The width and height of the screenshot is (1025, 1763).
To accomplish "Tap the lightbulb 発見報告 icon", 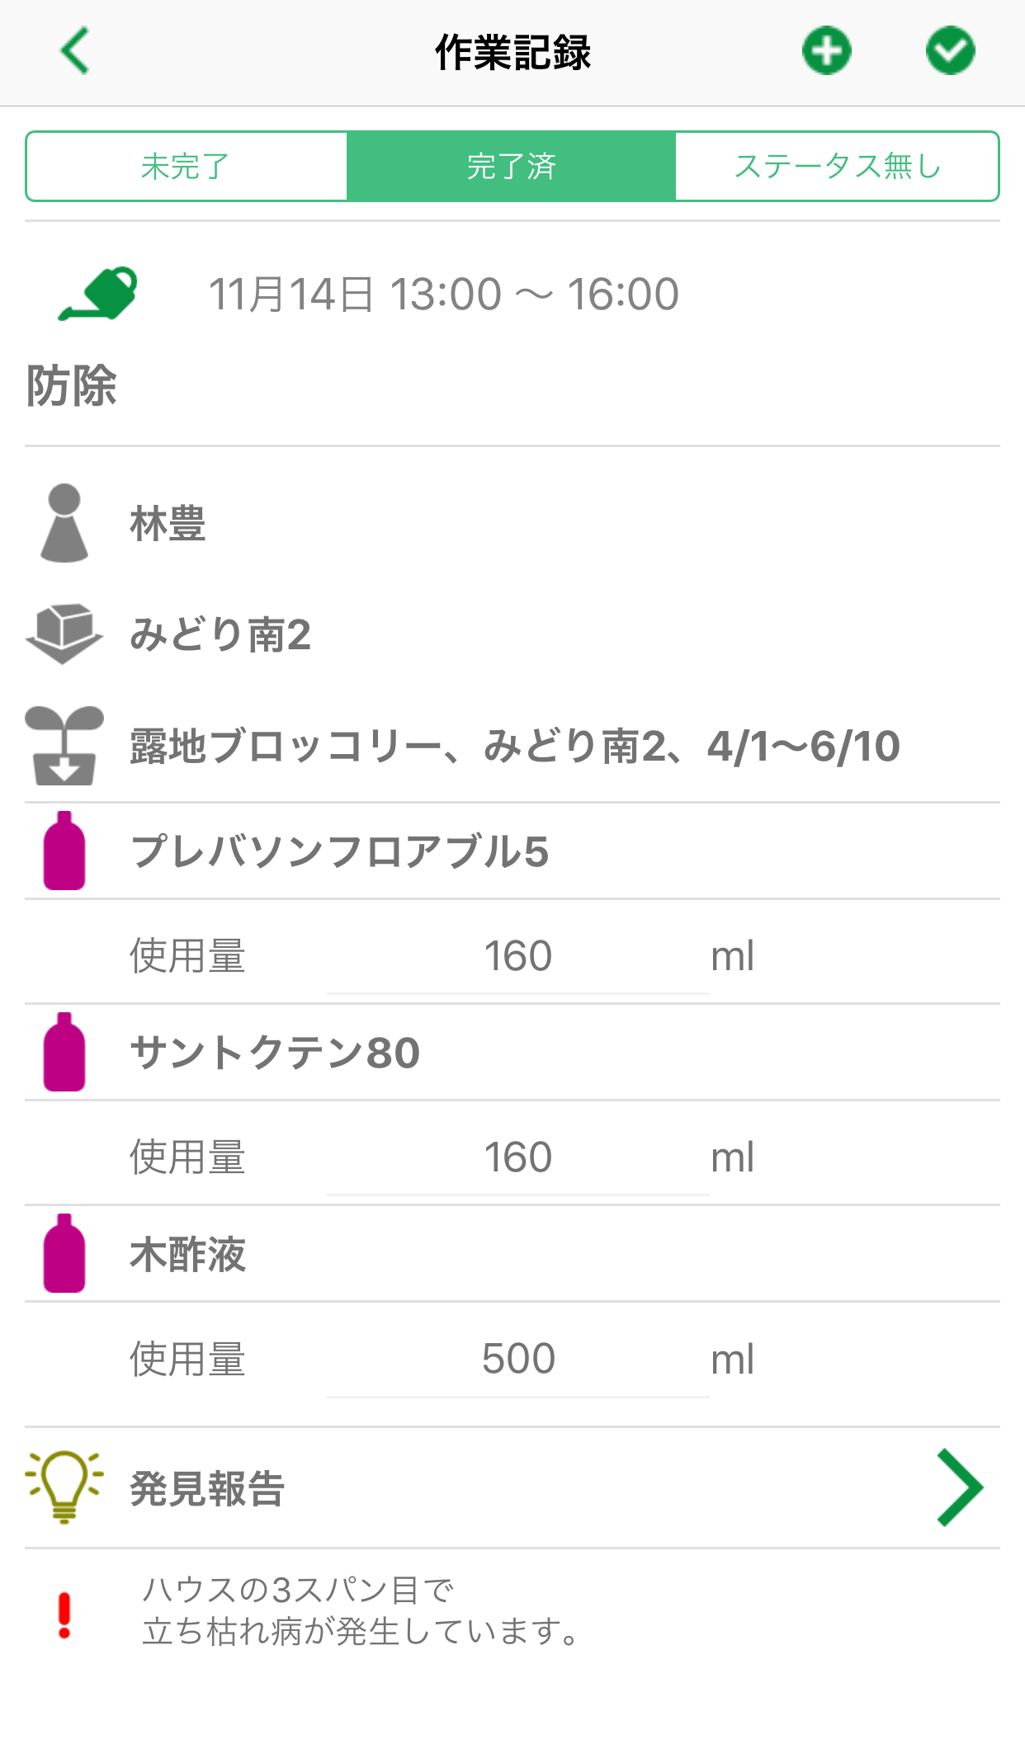I will tap(64, 1487).
